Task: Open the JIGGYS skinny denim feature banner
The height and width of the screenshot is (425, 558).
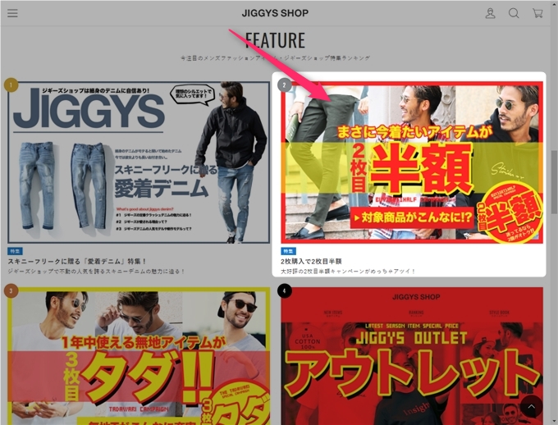Action: tap(139, 162)
